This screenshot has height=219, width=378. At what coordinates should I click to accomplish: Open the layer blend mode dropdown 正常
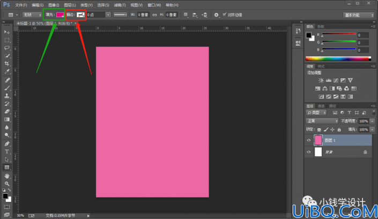tap(322, 121)
